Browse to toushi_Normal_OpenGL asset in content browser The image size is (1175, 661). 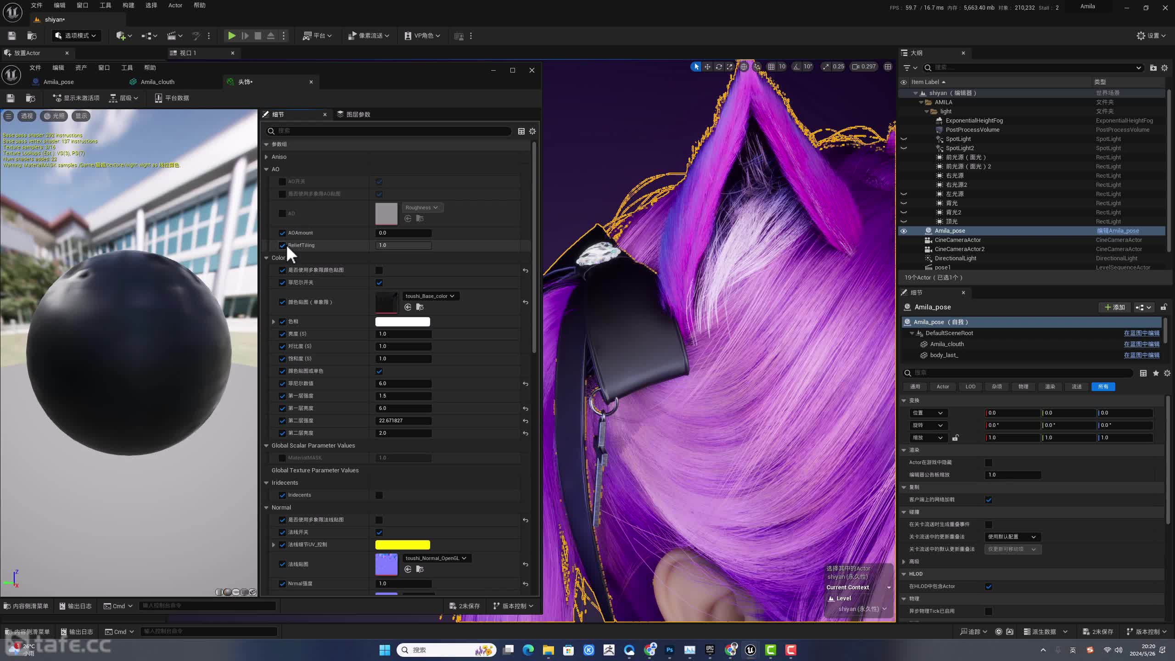pos(420,569)
